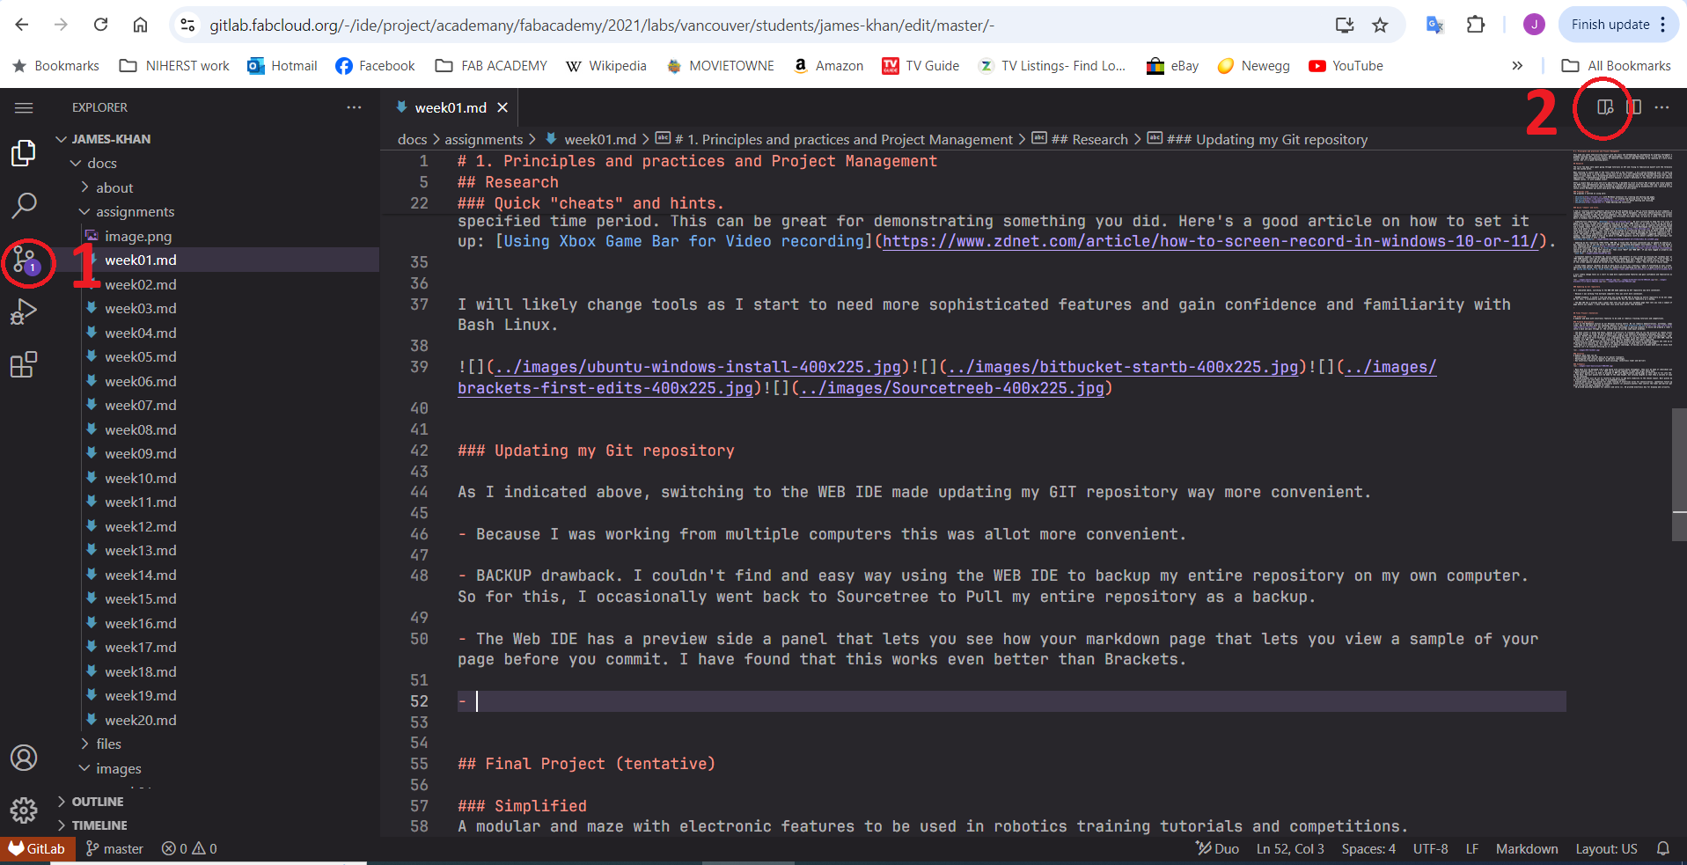Open Google Translate extension icon
The image size is (1687, 865).
[x=1434, y=25]
